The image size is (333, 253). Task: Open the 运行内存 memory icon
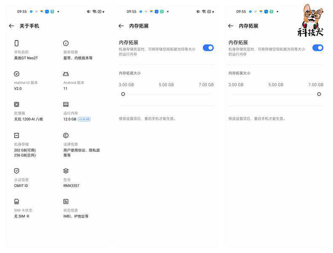tap(66, 104)
